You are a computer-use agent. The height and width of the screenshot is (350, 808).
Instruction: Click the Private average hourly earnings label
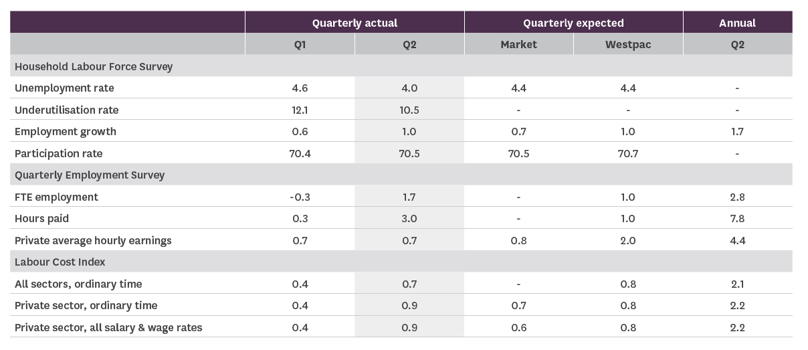click(x=93, y=240)
